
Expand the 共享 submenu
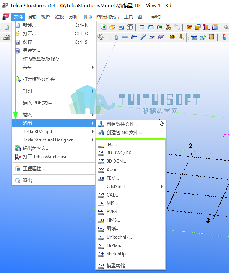pos(54,67)
